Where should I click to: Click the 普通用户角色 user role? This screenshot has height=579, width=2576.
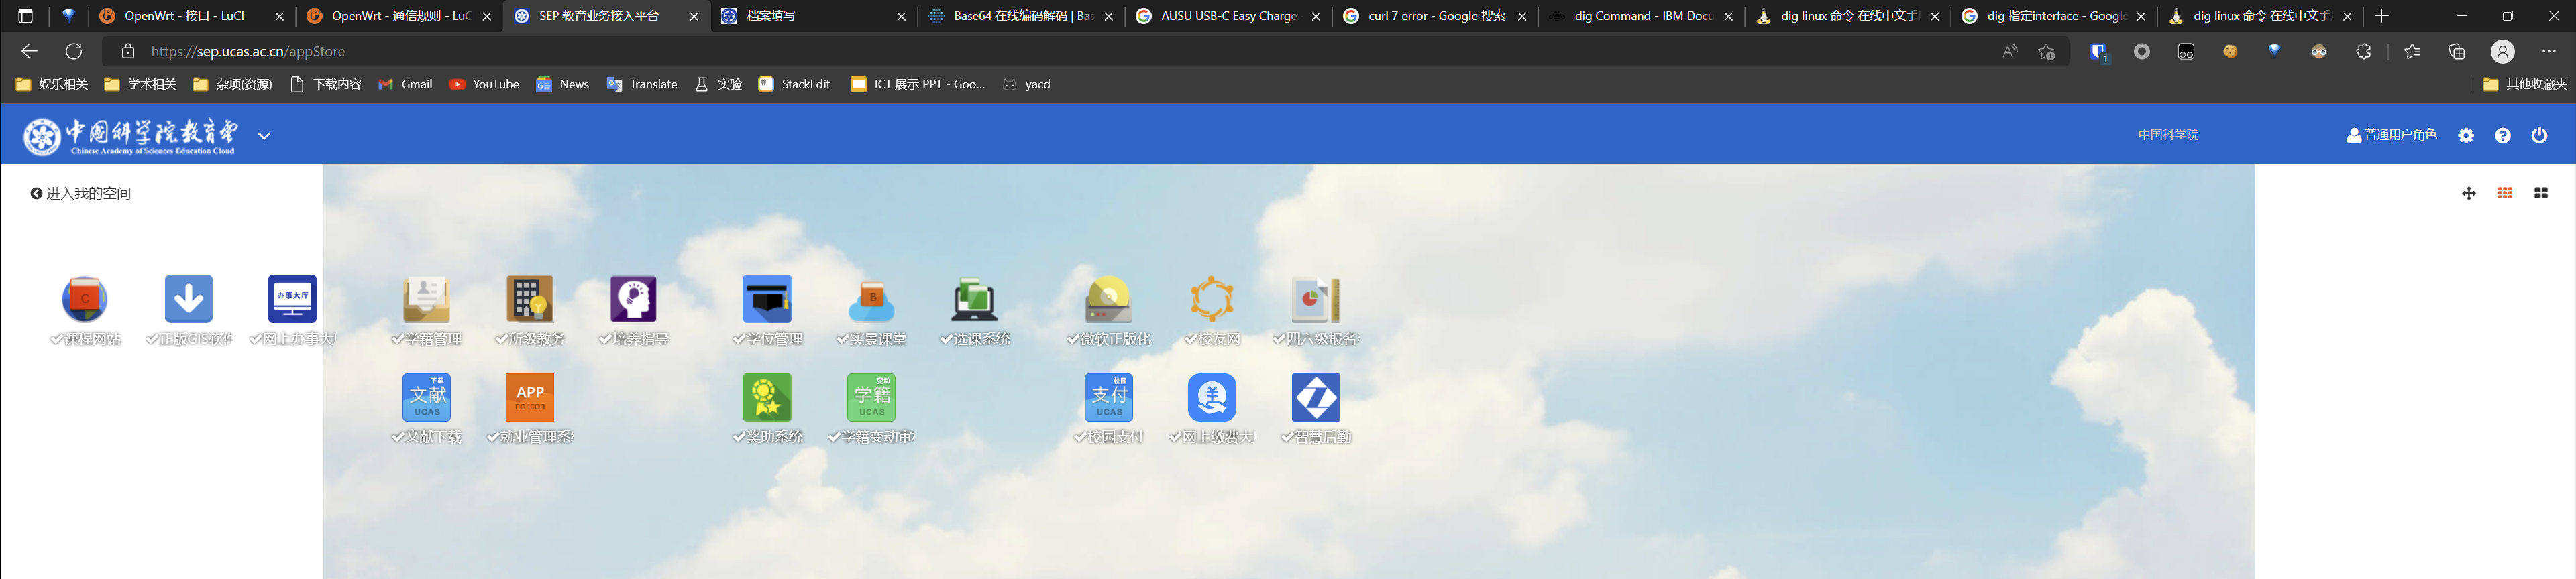[x=2392, y=135]
